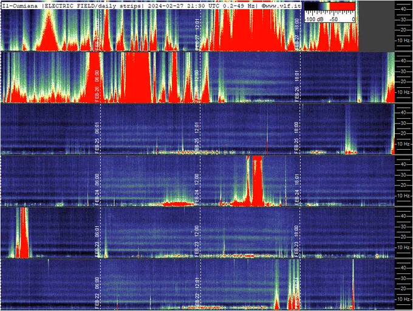Viewport: 413px width, 311px height.
Task: Click the FEB-23 12:00 time marker
Action: click(x=197, y=241)
